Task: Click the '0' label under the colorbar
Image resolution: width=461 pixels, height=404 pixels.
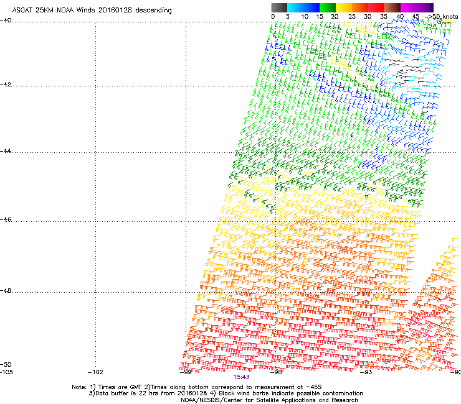Action: 273,17
